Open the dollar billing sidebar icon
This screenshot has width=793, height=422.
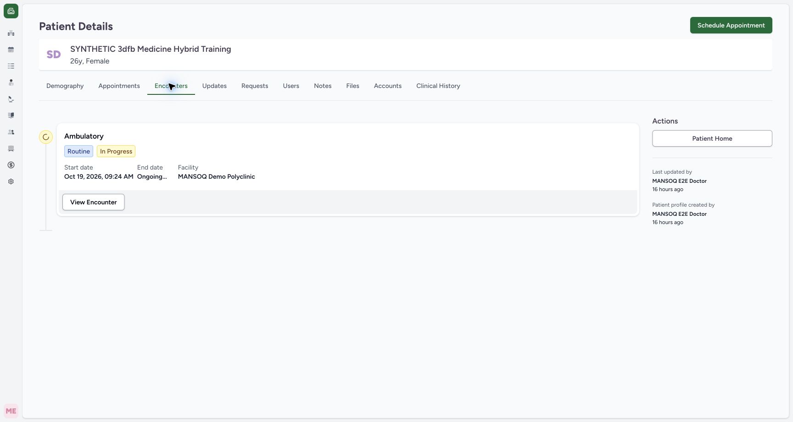click(x=11, y=165)
